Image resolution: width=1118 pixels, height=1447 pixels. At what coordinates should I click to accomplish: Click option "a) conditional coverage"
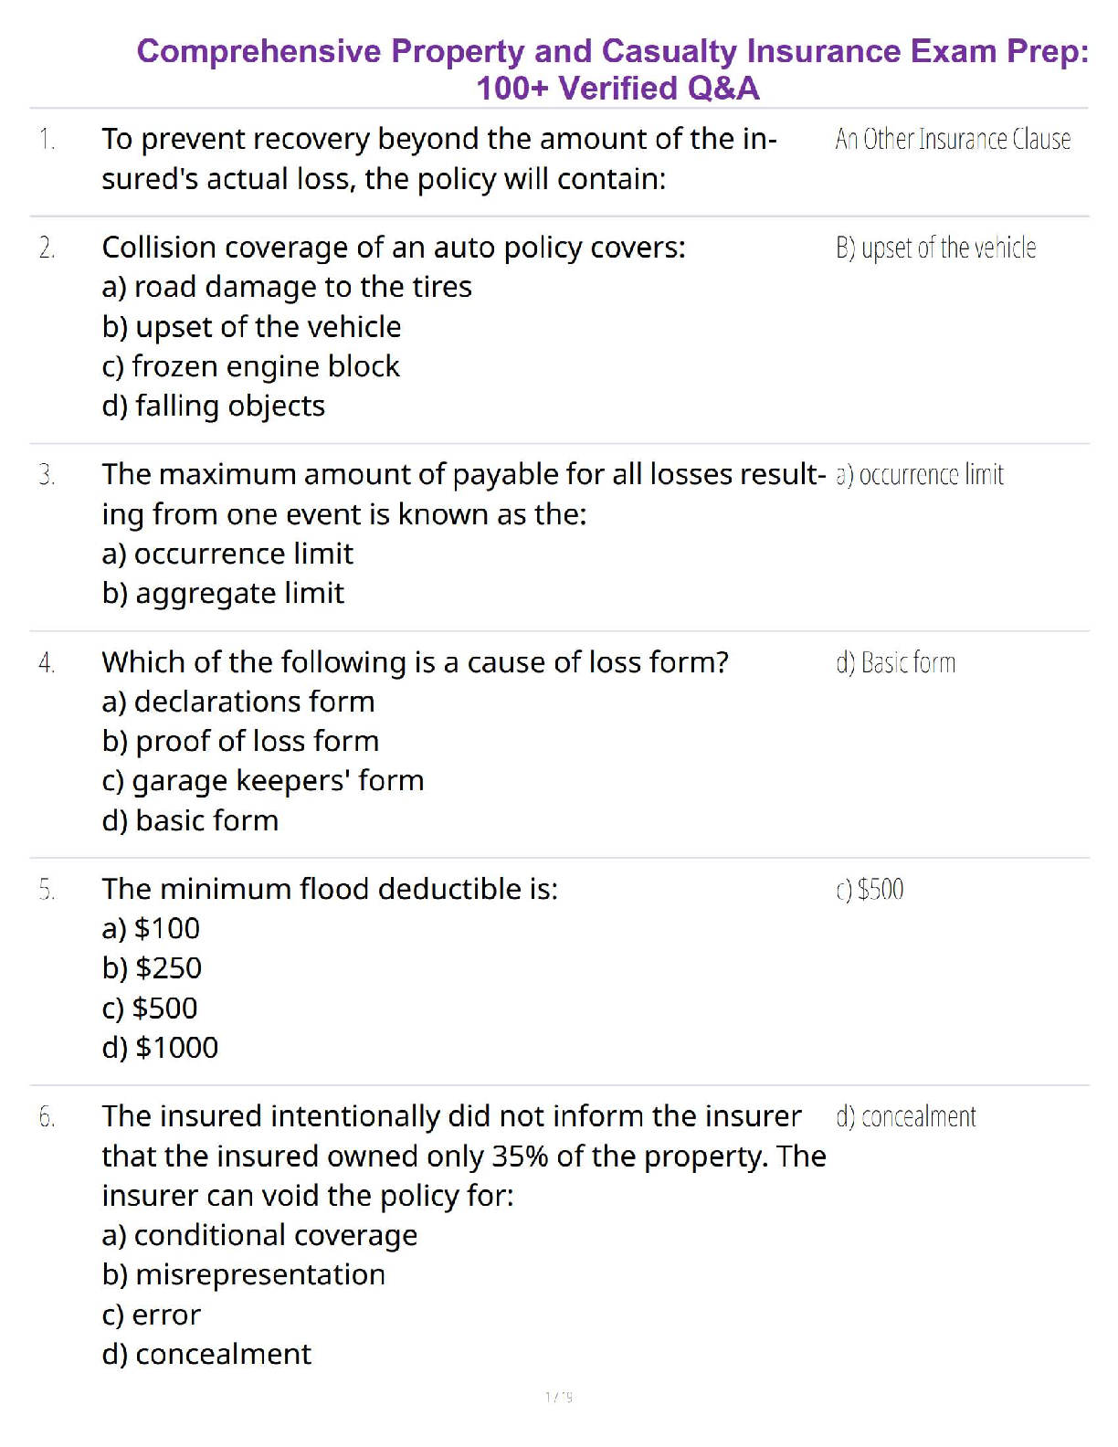click(x=259, y=1236)
